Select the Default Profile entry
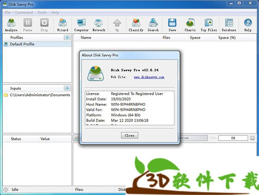 pyautogui.click(x=37, y=44)
